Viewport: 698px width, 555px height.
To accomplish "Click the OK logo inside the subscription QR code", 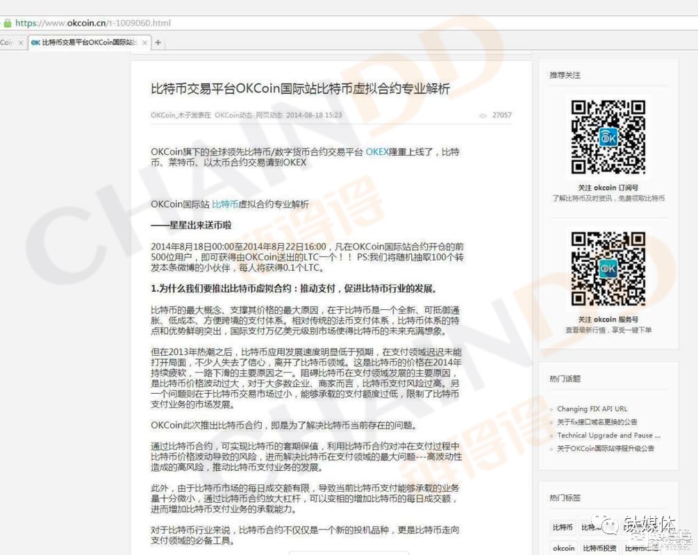I will point(608,137).
